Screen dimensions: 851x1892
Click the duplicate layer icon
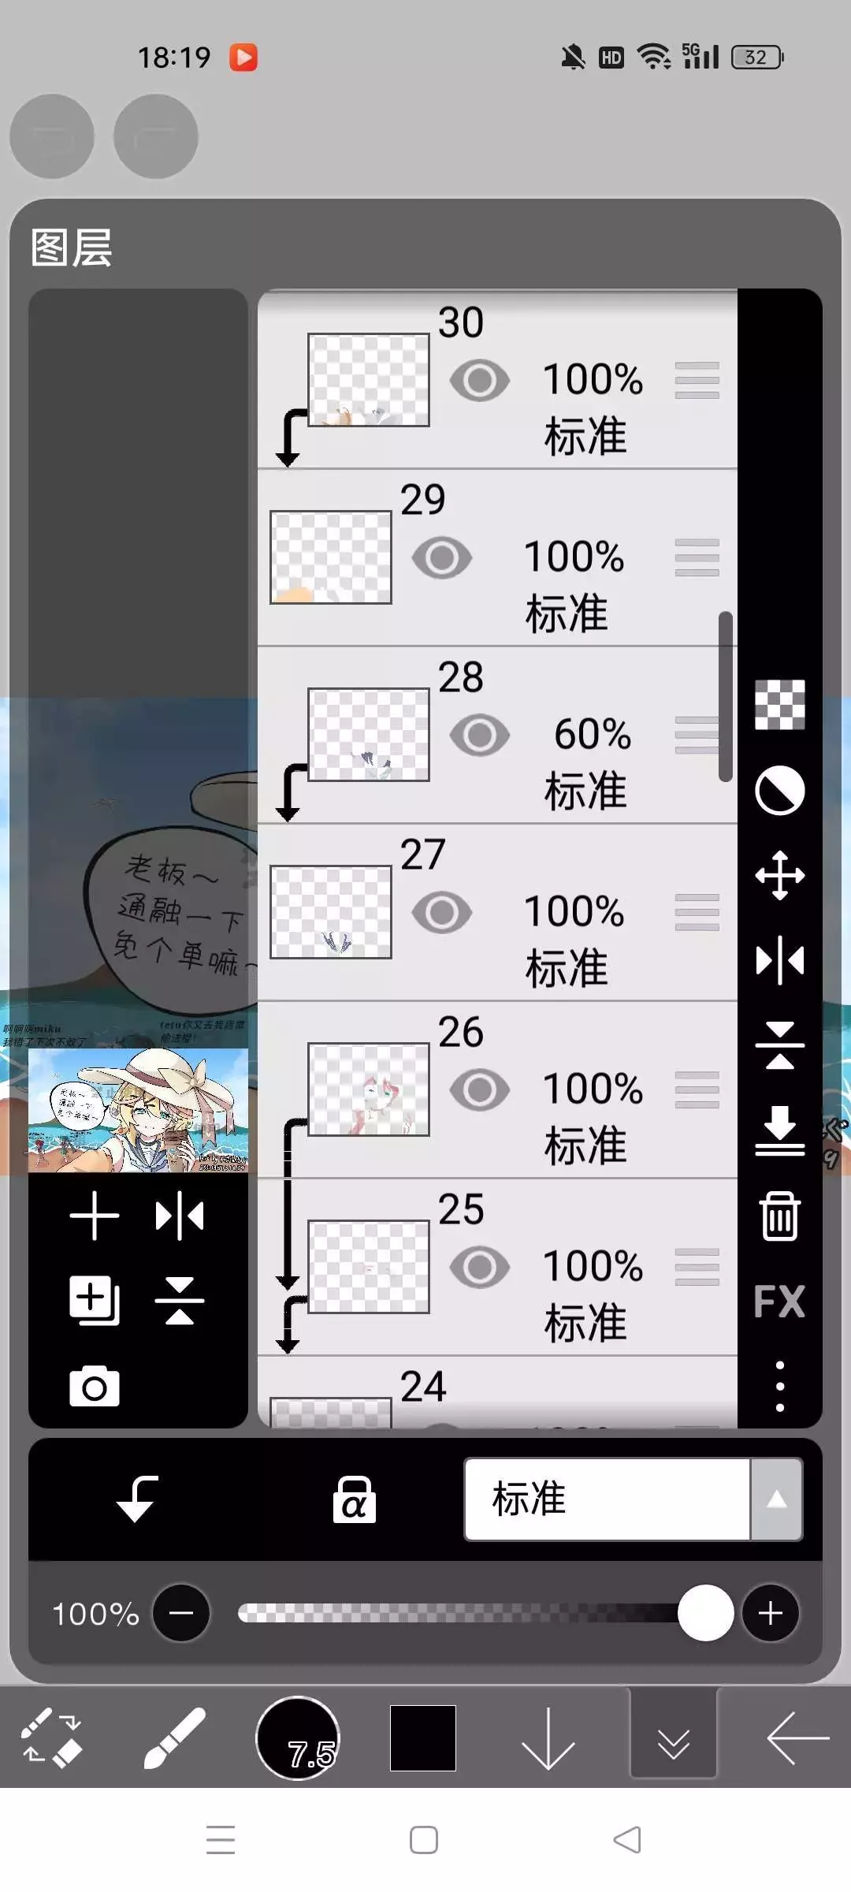[x=95, y=1301]
